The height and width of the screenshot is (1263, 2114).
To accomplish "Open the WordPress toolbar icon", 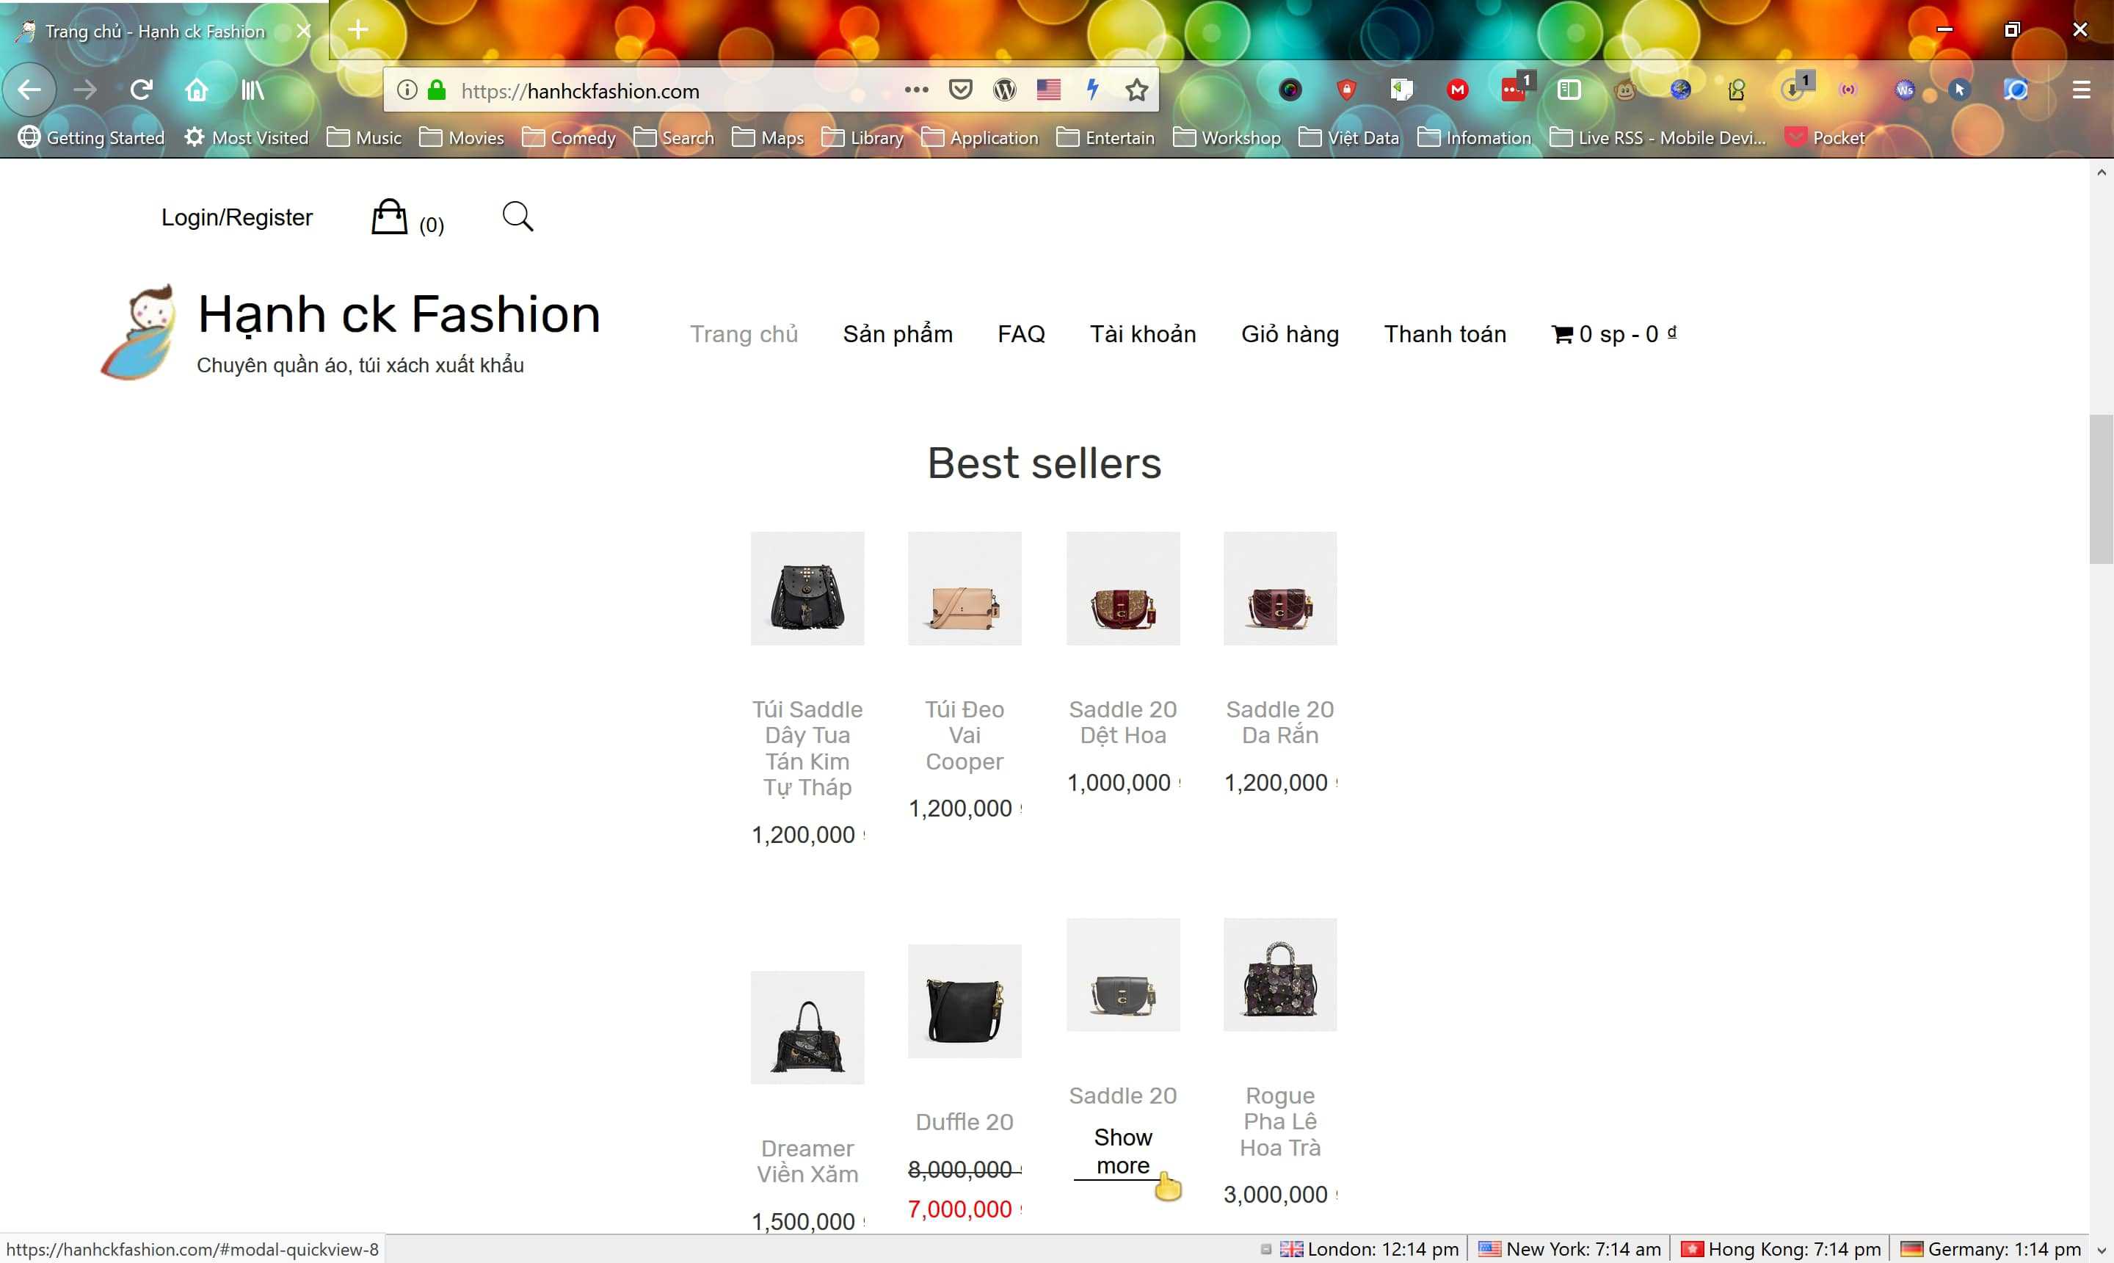I will click(1005, 90).
